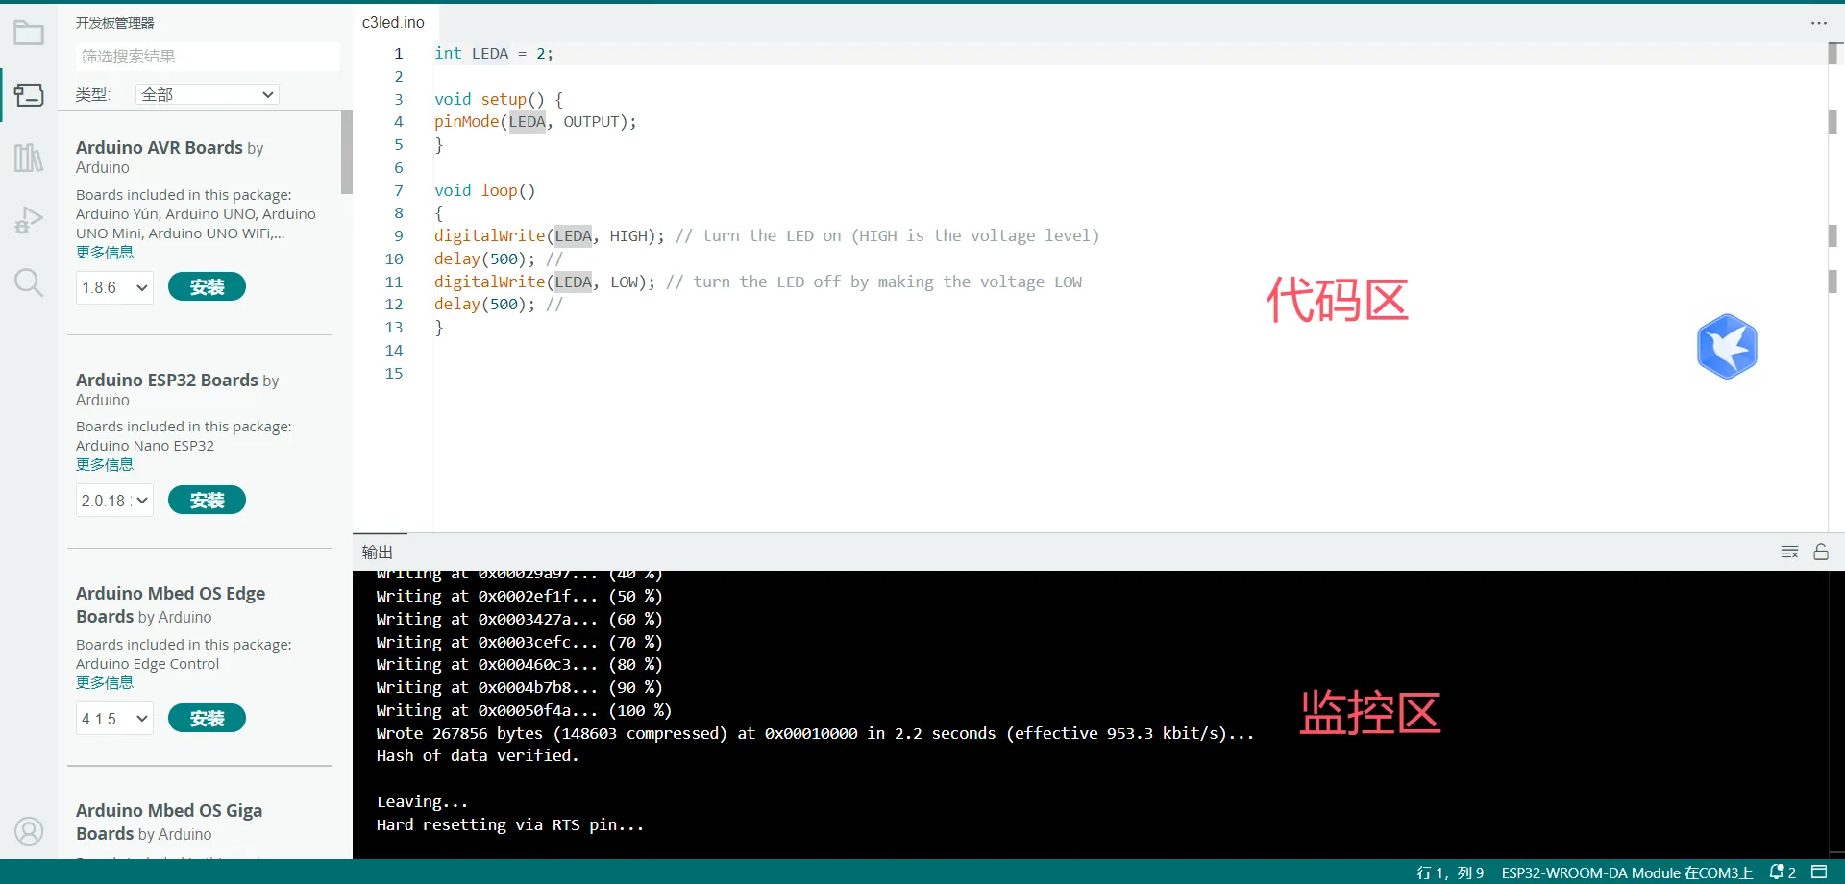Open version dropdown for Arduino ESP32 Boards
The height and width of the screenshot is (884, 1845).
pos(114,501)
